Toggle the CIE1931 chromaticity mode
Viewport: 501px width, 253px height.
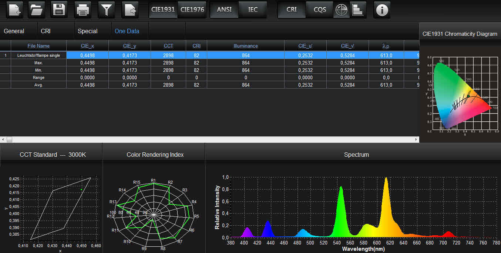(163, 10)
